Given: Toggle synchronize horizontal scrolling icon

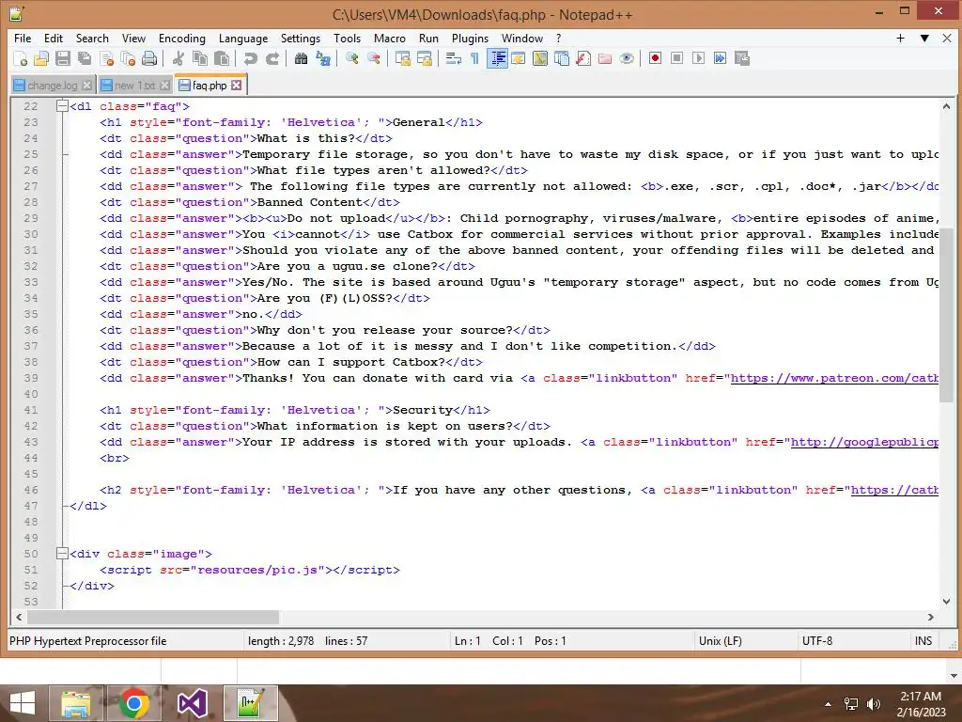Looking at the screenshot, I should [x=425, y=58].
